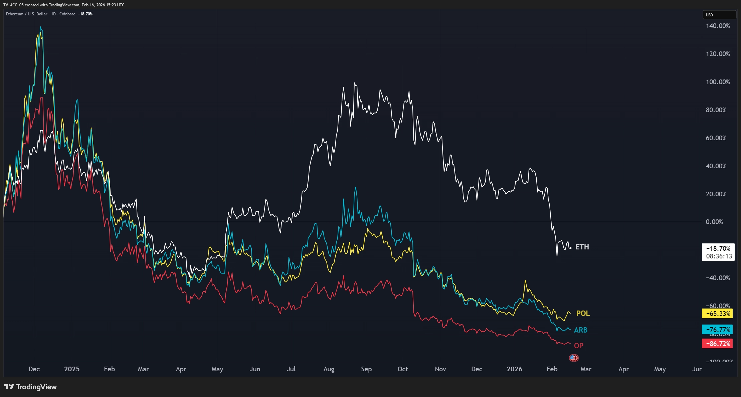Click the 140.00% price scale label
Viewport: 741px width, 397px height.
click(718, 26)
